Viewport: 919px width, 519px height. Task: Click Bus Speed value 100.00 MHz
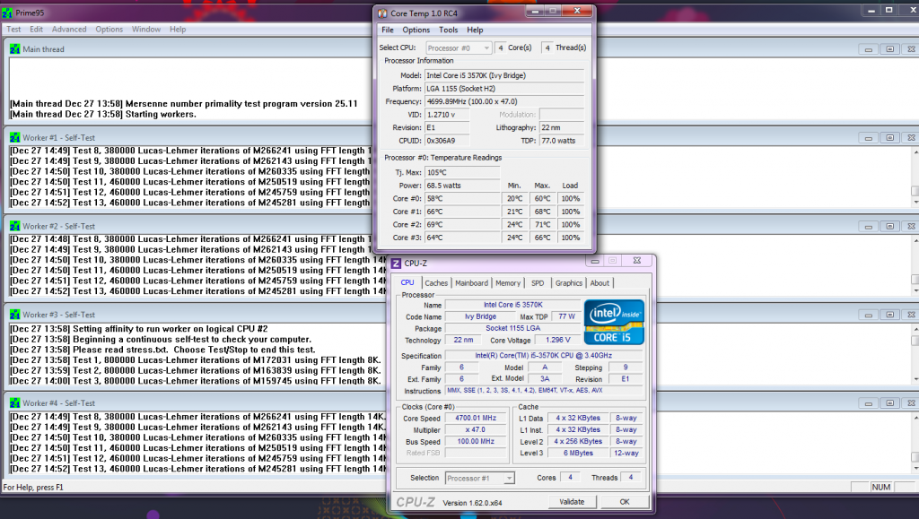click(476, 441)
